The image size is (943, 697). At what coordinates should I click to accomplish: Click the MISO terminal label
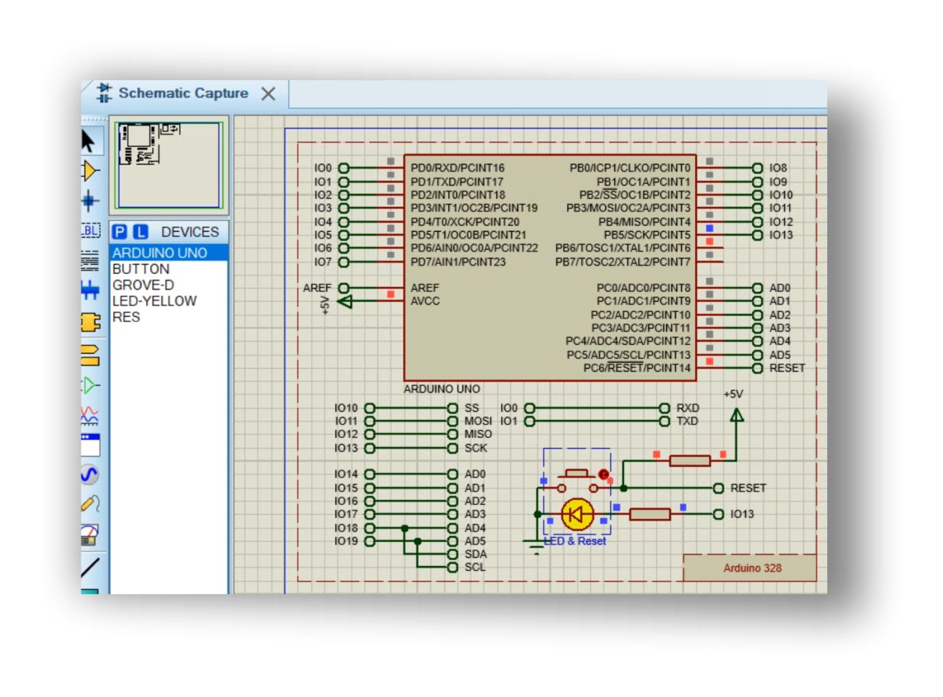pyautogui.click(x=478, y=435)
